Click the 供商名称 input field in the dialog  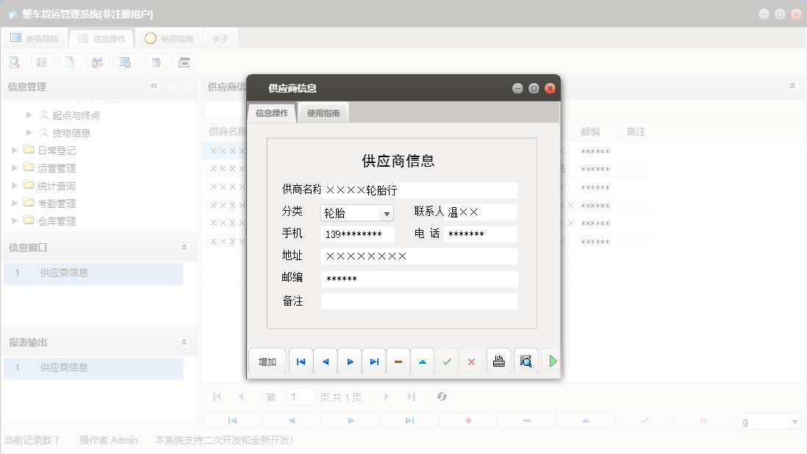[419, 189]
